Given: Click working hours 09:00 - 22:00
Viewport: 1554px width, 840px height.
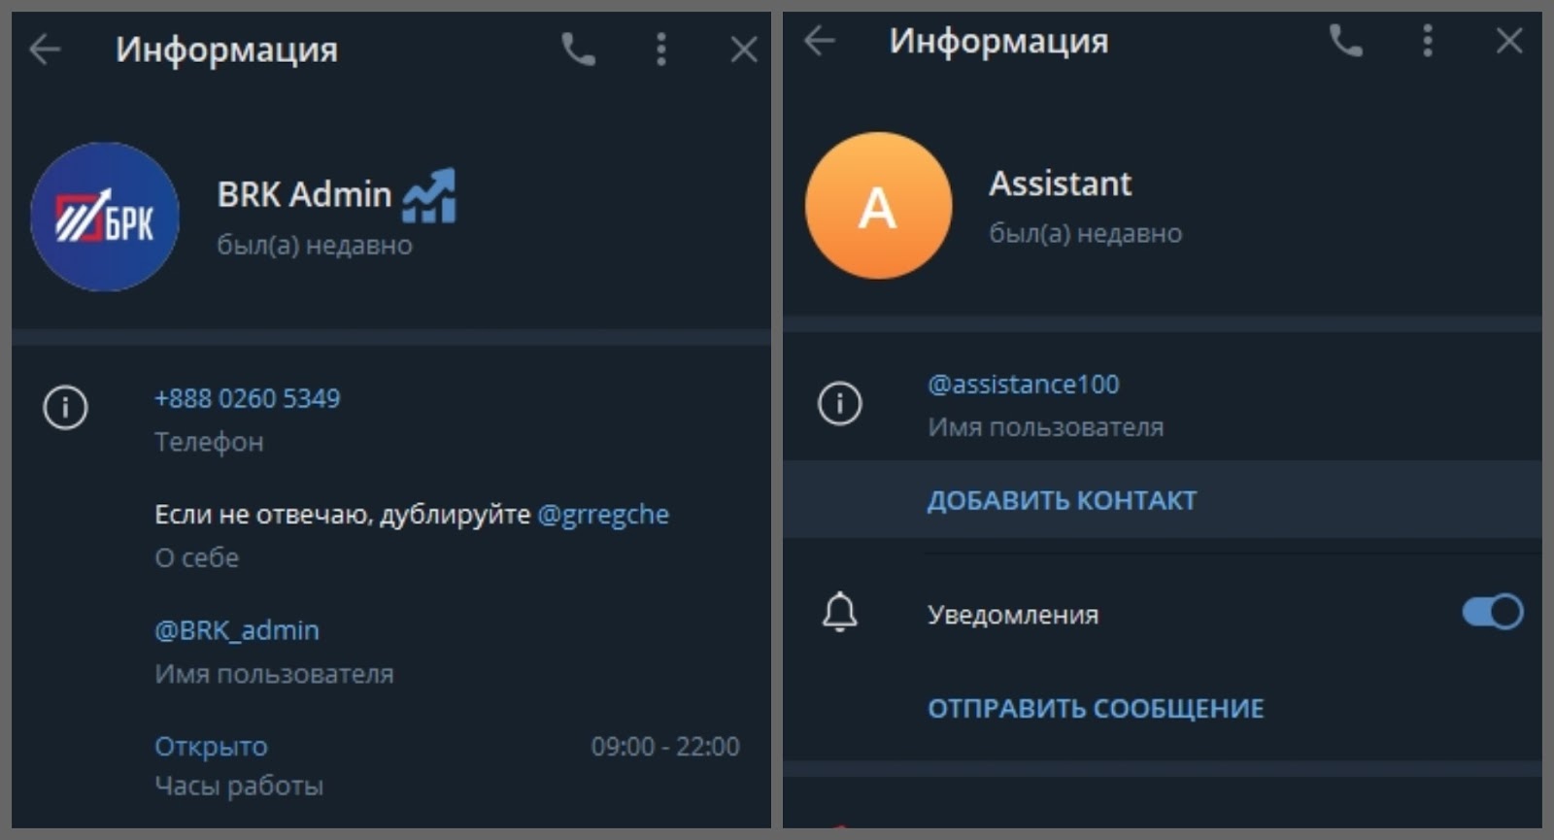Looking at the screenshot, I should (665, 746).
